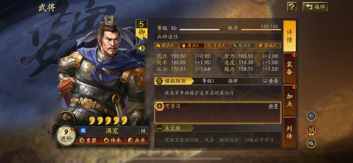Switch to the 详情 details tab
Screen dimensions: 353x163
pyautogui.click(x=289, y=36)
